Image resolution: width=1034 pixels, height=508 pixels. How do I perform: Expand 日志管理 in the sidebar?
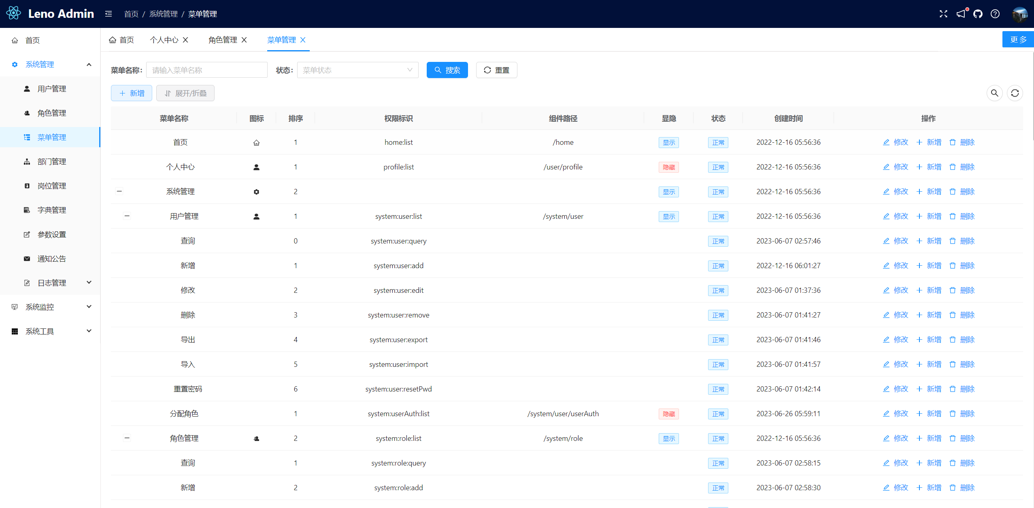pyautogui.click(x=52, y=283)
